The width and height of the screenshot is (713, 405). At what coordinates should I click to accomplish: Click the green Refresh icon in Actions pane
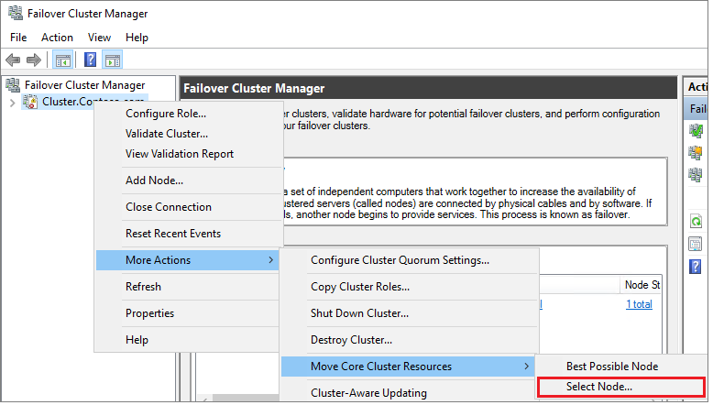click(x=696, y=221)
